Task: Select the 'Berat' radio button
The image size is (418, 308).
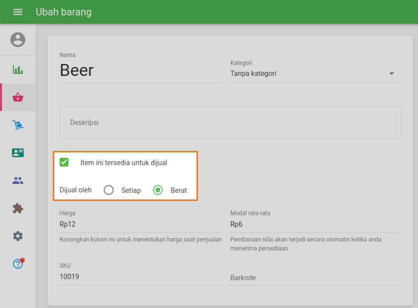Action: pyautogui.click(x=158, y=190)
